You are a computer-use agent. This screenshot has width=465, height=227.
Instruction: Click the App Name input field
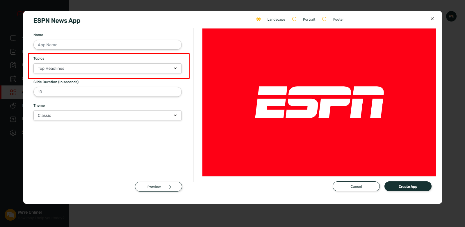[108, 45]
